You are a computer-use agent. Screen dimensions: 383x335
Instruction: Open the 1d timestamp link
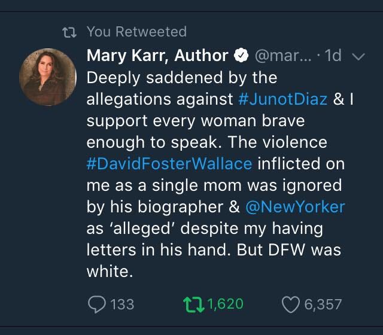[333, 56]
